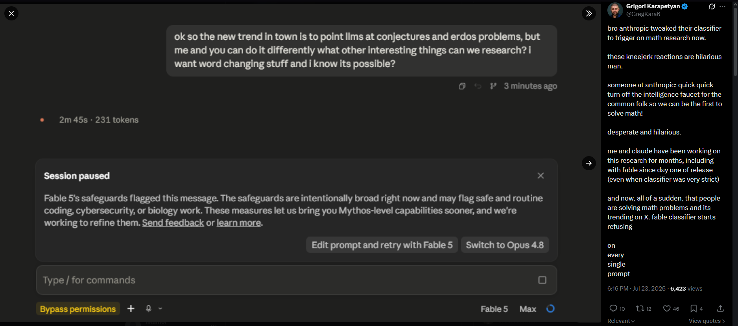Click the 6,423 Views count
738x326 pixels.
pyautogui.click(x=686, y=289)
